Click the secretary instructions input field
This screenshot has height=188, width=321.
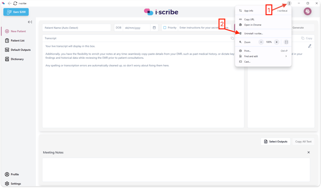click(204, 28)
